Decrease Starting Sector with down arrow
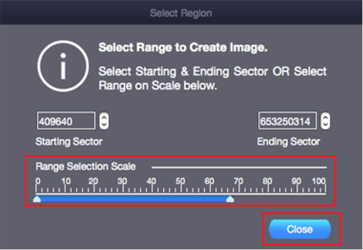This screenshot has width=363, height=250. [x=104, y=125]
